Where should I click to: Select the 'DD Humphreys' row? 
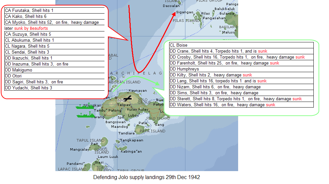241,69
